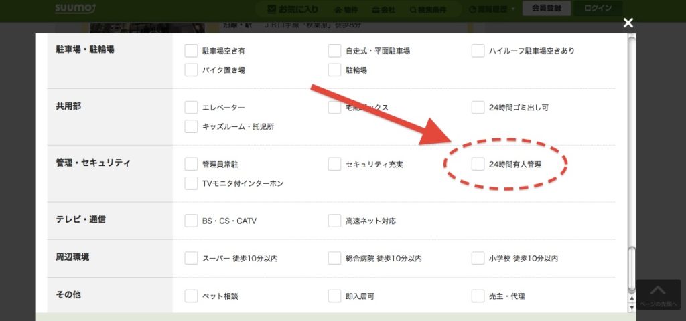Open 物件 saved properties in the header
The image size is (686, 321).
346,9
